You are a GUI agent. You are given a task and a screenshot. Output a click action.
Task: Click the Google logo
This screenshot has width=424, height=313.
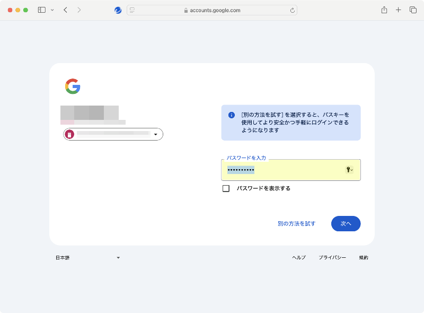pyautogui.click(x=73, y=86)
